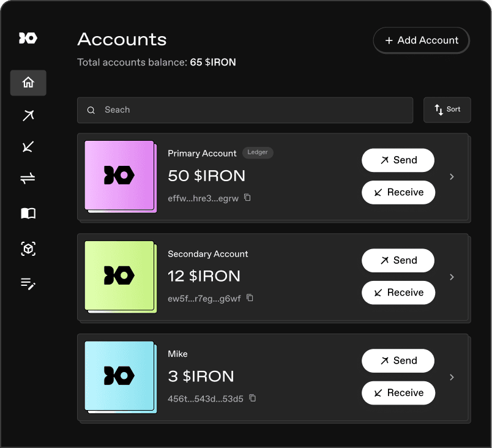Open the transaction notes icon in sidebar
This screenshot has height=448, width=492.
tap(28, 283)
